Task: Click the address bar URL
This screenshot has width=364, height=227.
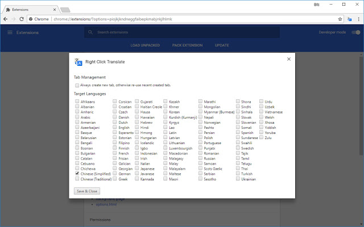Action: tap(113, 19)
